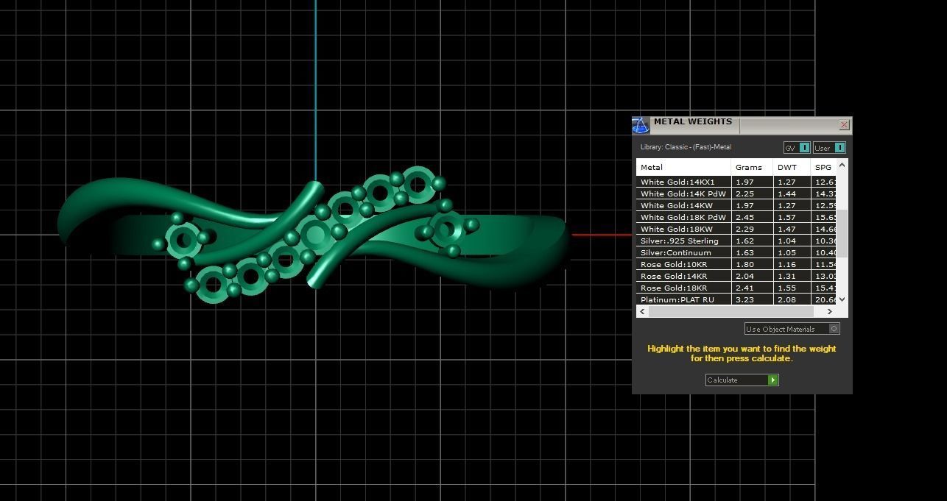Select the White Gold:14K PdW row
This screenshot has height=501, width=947.
coord(736,193)
